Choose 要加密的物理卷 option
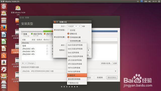This screenshot has height=91, width=161. pyautogui.click(x=77, y=79)
